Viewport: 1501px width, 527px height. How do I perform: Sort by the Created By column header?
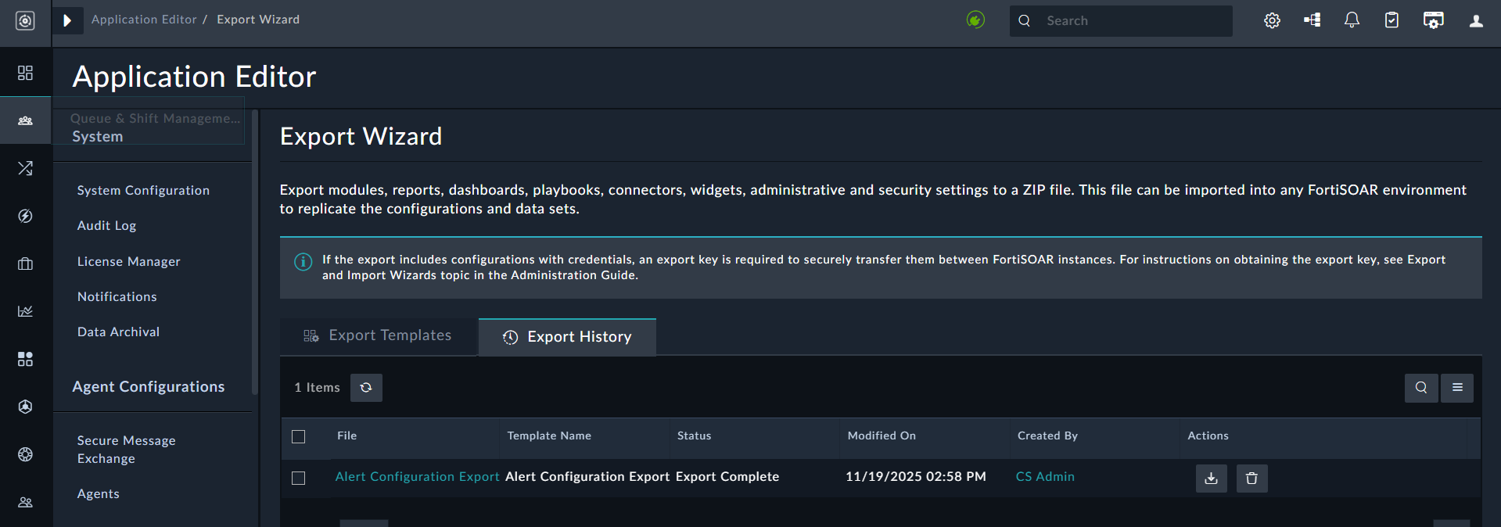(x=1047, y=436)
